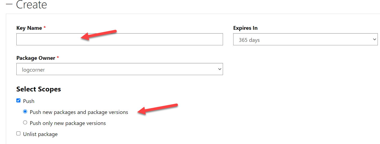Open the Package Owner dropdown
Viewport: 380px width, 144px height.
tap(120, 69)
